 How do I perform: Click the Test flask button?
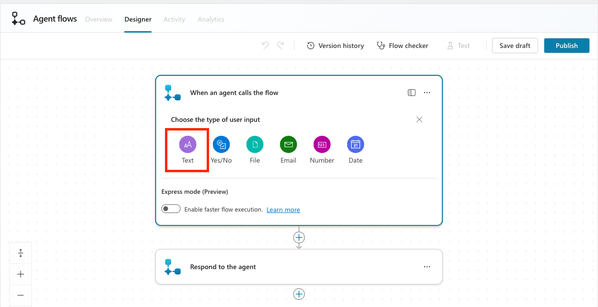[458, 46]
